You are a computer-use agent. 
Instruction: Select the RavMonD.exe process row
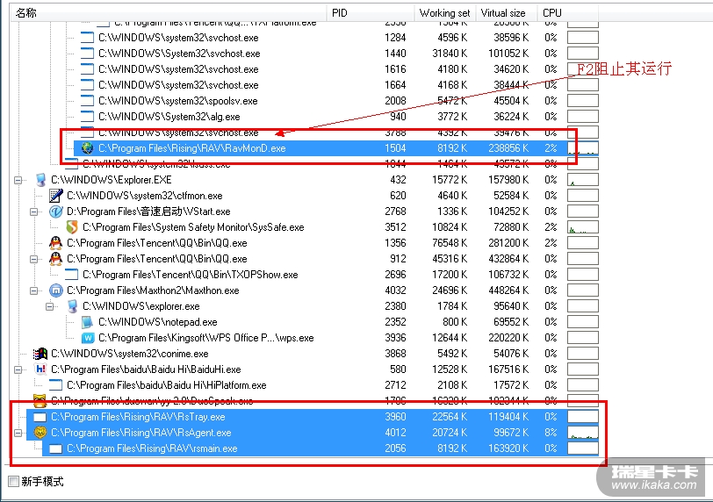[336, 148]
